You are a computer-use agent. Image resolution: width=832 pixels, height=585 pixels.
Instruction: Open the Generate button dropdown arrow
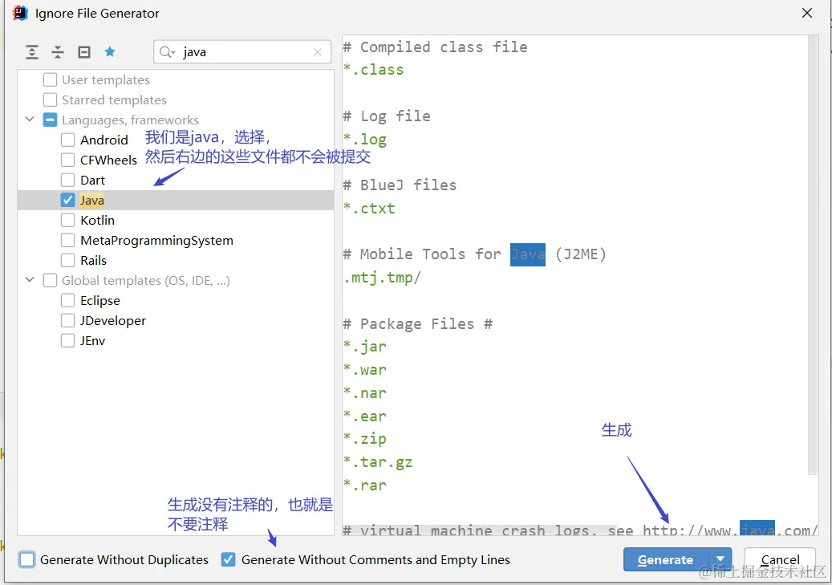tap(720, 559)
